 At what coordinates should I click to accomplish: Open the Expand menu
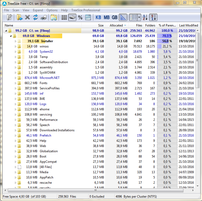(x=38, y=10)
